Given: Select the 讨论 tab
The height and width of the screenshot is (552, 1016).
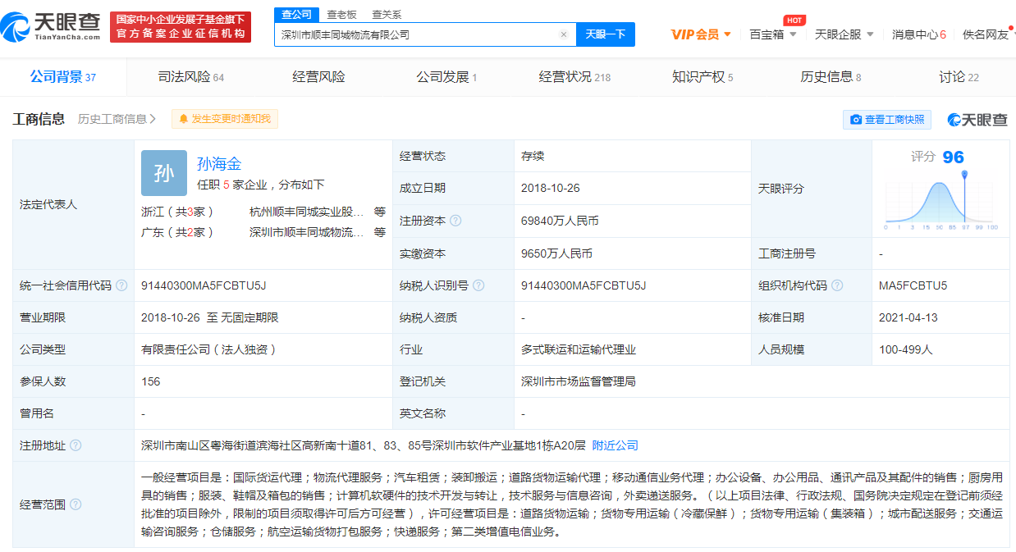Looking at the screenshot, I should (x=959, y=77).
